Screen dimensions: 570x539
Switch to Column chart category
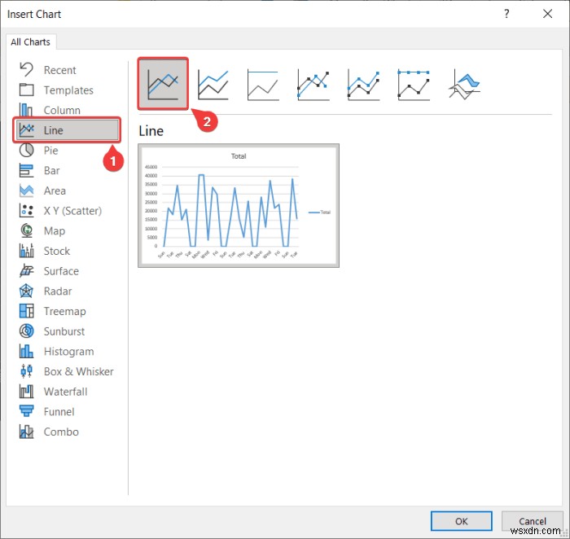(x=62, y=110)
